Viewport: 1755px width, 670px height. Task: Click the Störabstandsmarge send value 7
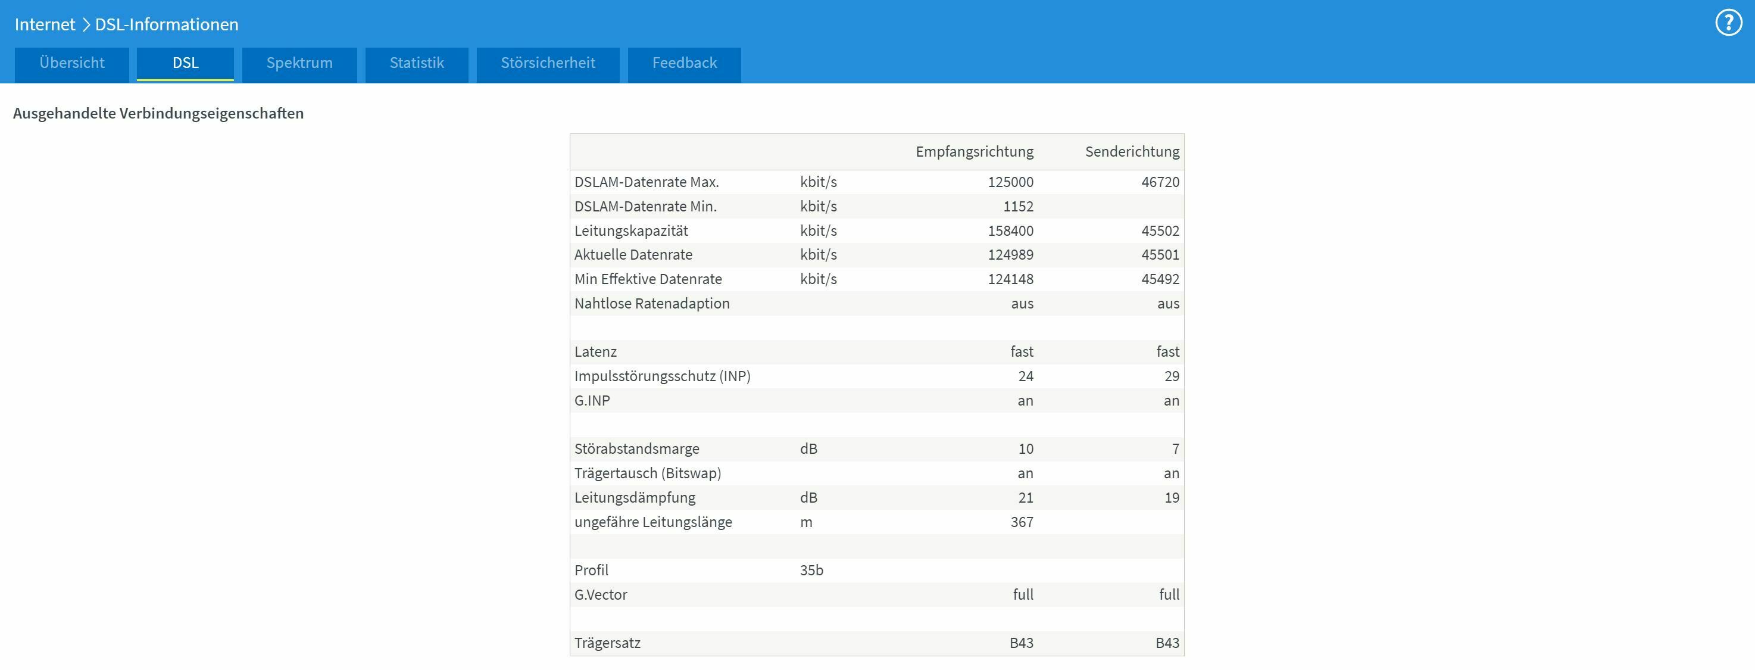[1175, 449]
